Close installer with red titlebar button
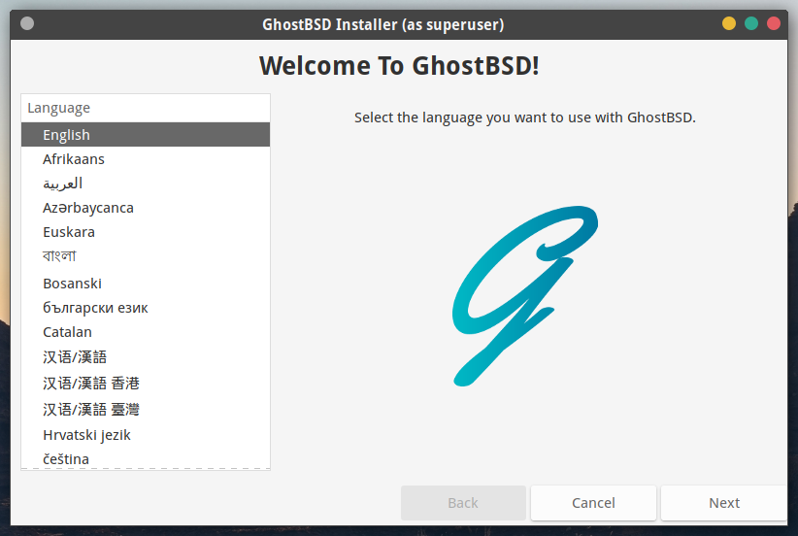Screen dimensions: 798x536 coord(774,24)
